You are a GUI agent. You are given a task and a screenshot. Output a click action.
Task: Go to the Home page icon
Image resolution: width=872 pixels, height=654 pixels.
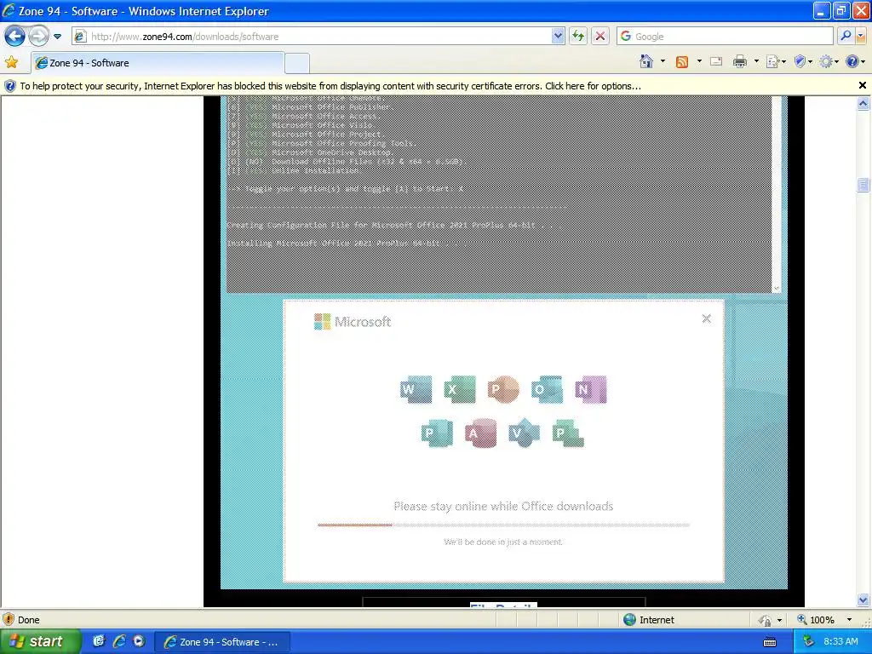646,61
